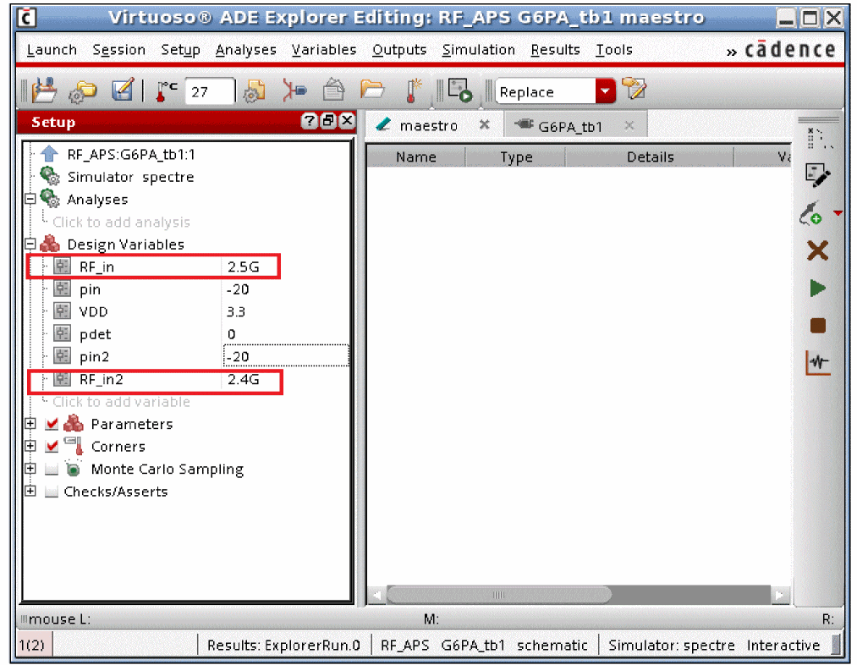Stop simulation with brown stop button
This screenshot has height=665, width=857.
point(817,326)
